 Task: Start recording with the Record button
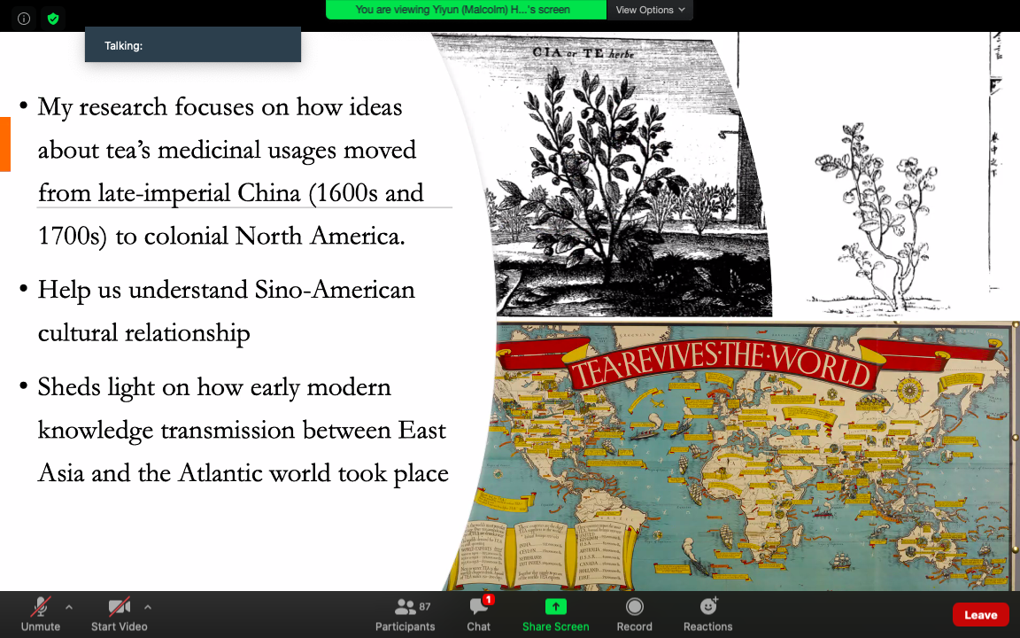[634, 614]
